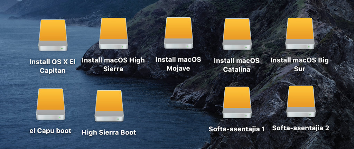The height and width of the screenshot is (149, 354).
Task: Click the "Install macOS Mojave" label text
Action: [178, 64]
